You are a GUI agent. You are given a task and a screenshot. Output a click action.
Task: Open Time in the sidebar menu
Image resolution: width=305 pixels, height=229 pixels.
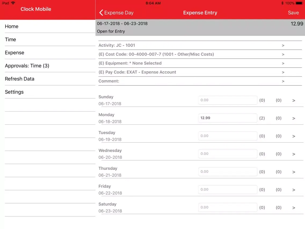point(50,40)
